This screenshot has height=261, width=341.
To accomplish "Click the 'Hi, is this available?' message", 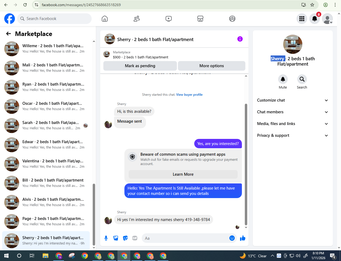I will tap(134, 111).
